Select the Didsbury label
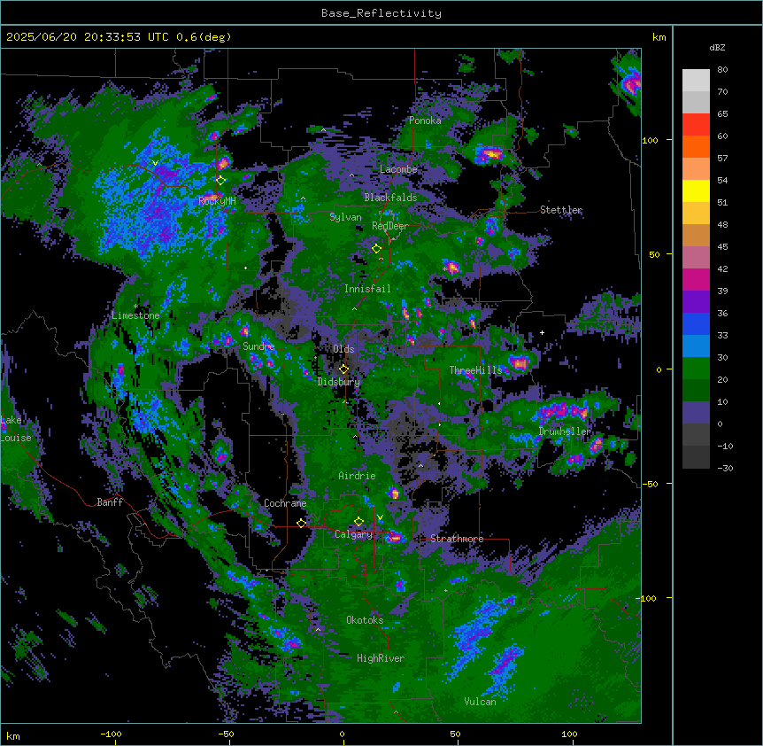The height and width of the screenshot is (746, 763). pyautogui.click(x=339, y=382)
